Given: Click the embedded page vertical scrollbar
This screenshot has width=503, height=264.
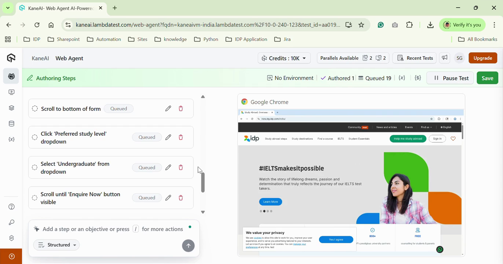Looking at the screenshot, I should click(462, 131).
